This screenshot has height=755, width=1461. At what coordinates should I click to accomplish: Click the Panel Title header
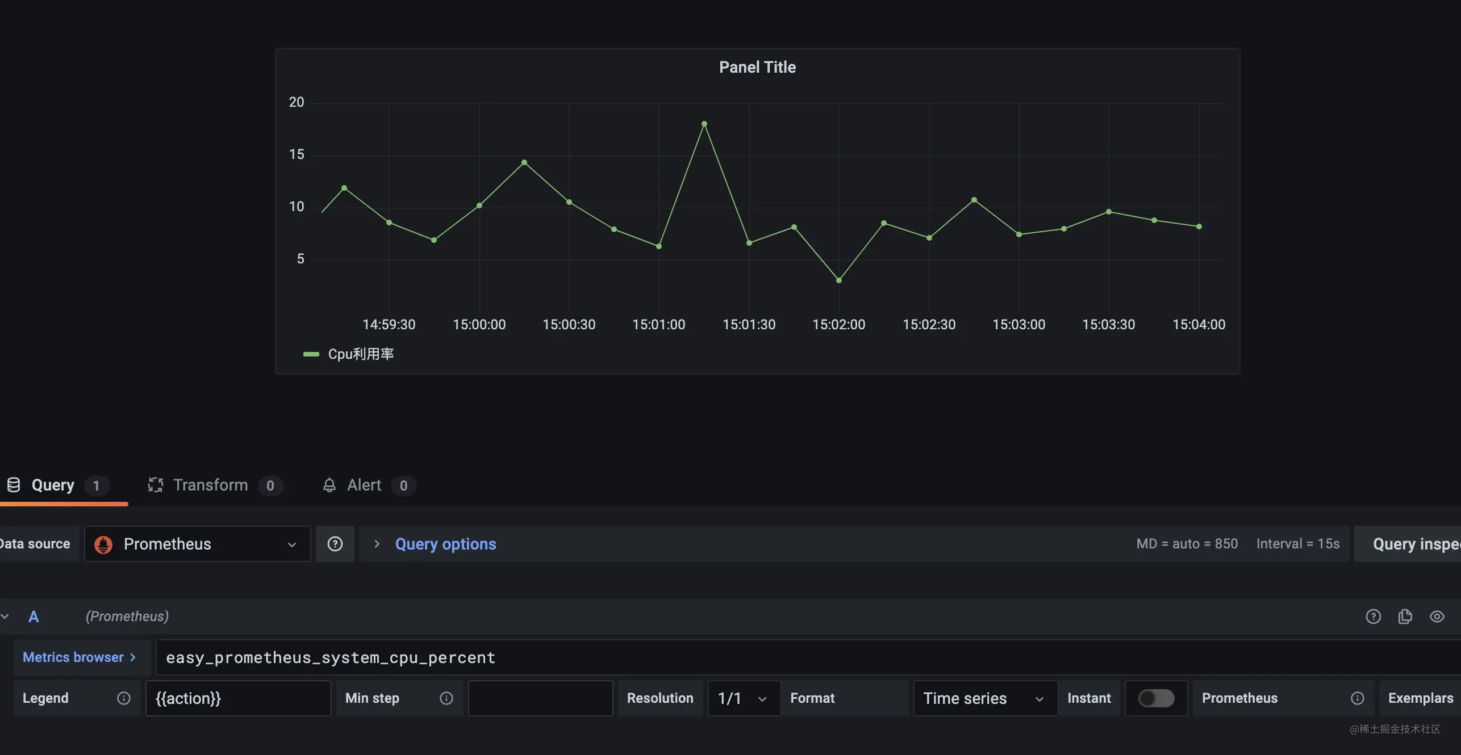click(757, 67)
